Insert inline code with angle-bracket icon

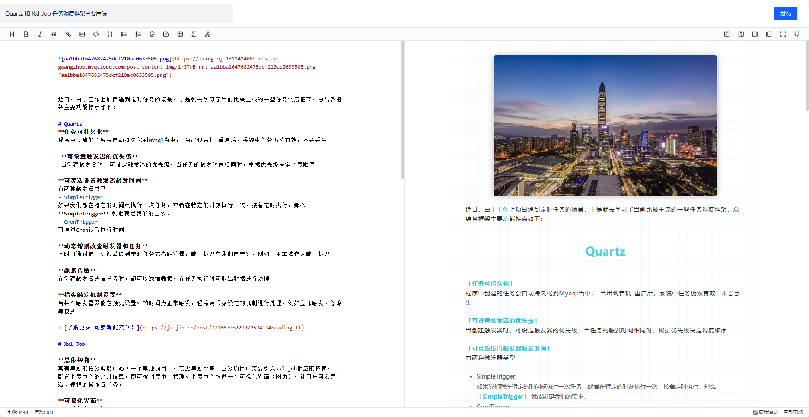click(x=96, y=34)
